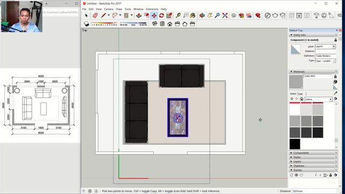The width and height of the screenshot is (345, 194).
Task: Select the Paint Bucket tool
Action: tap(193, 16)
